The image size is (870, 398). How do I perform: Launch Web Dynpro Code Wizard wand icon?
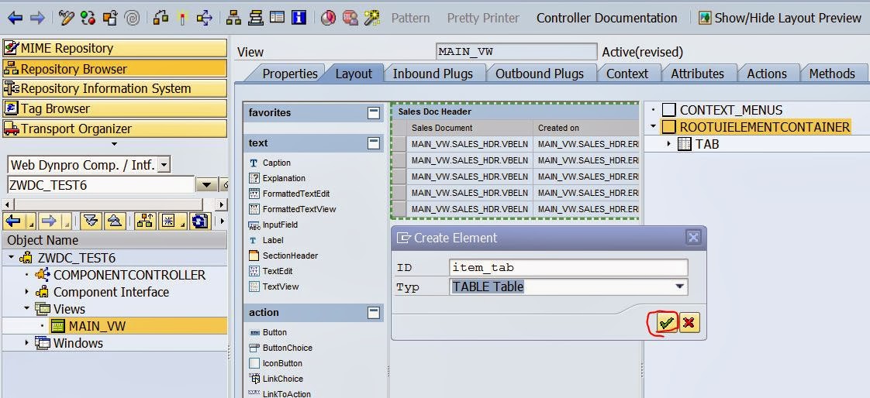371,19
